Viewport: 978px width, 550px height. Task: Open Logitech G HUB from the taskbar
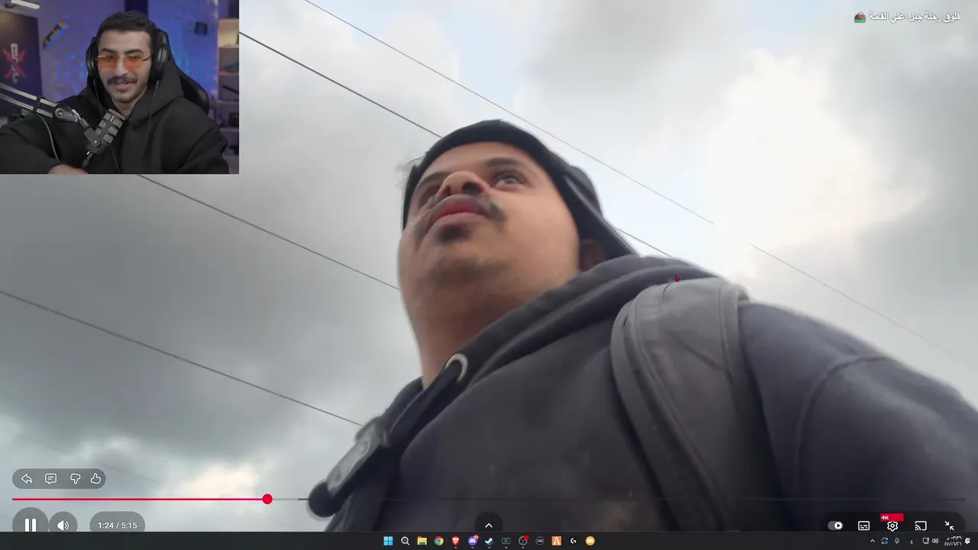pyautogui.click(x=573, y=541)
